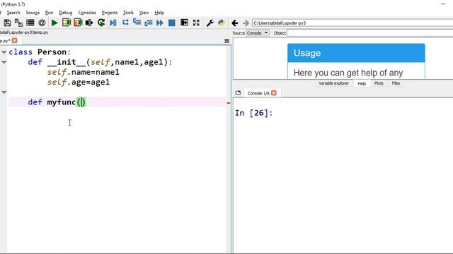Screen dimensions: 453x254
Task: Click on 'self.age=age1' line
Action: click(x=79, y=82)
